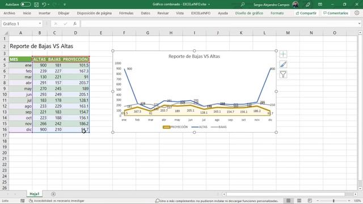363x204 pixels.
Task: Click Accesibilidad: es necesario investigar status
Action: [57, 201]
